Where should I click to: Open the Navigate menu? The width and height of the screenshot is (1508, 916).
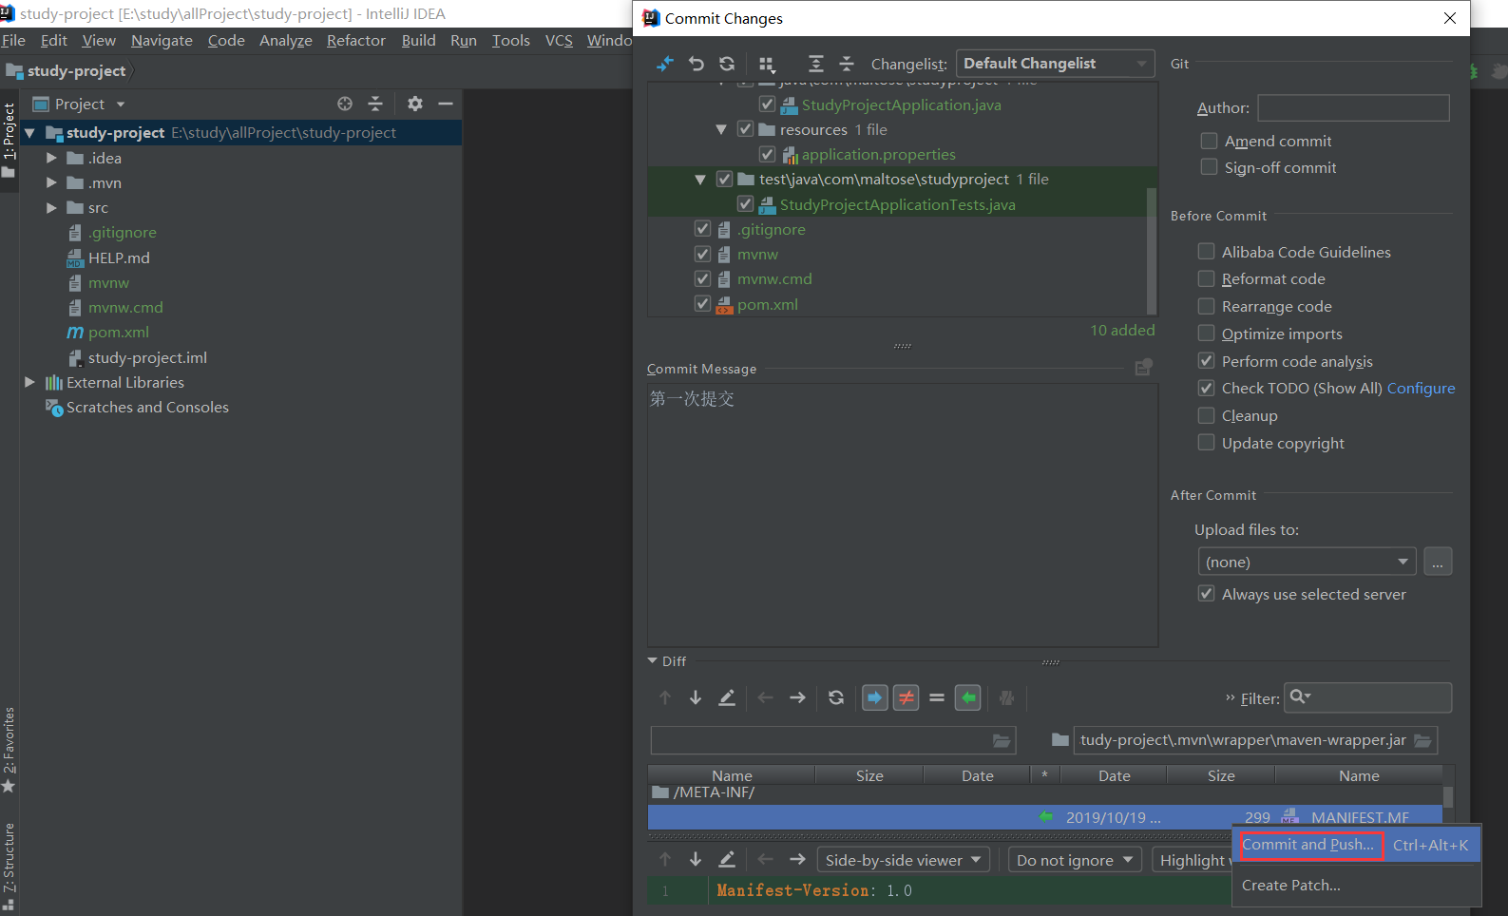pyautogui.click(x=162, y=40)
